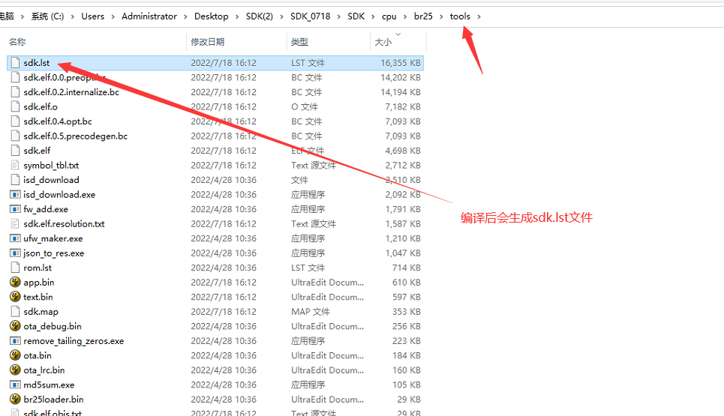Click the isd_download blank file icon
This screenshot has width=724, height=416.
(15, 180)
